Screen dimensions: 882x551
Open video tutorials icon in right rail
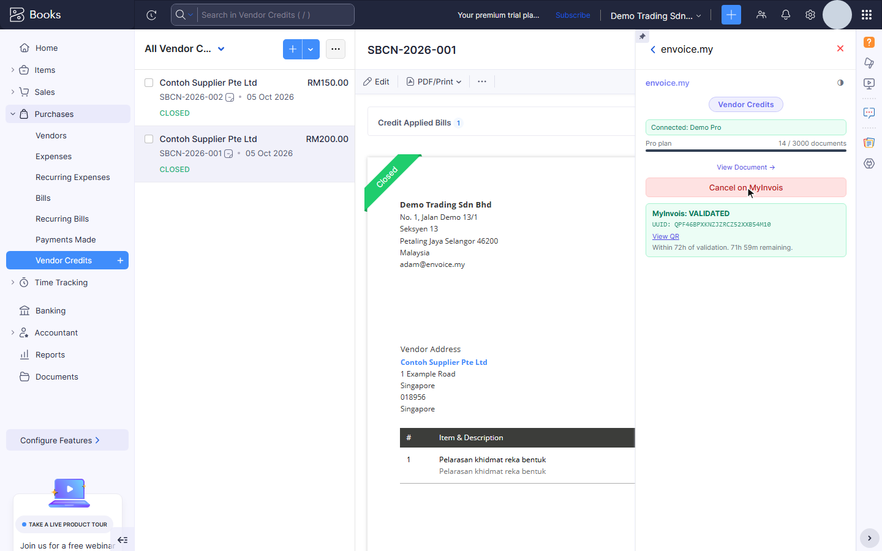click(869, 83)
